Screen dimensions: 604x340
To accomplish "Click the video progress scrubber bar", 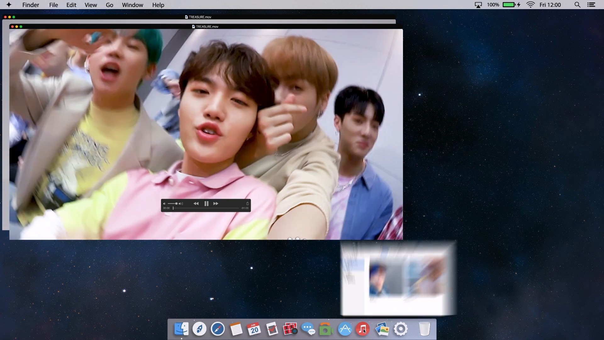I will (x=206, y=208).
